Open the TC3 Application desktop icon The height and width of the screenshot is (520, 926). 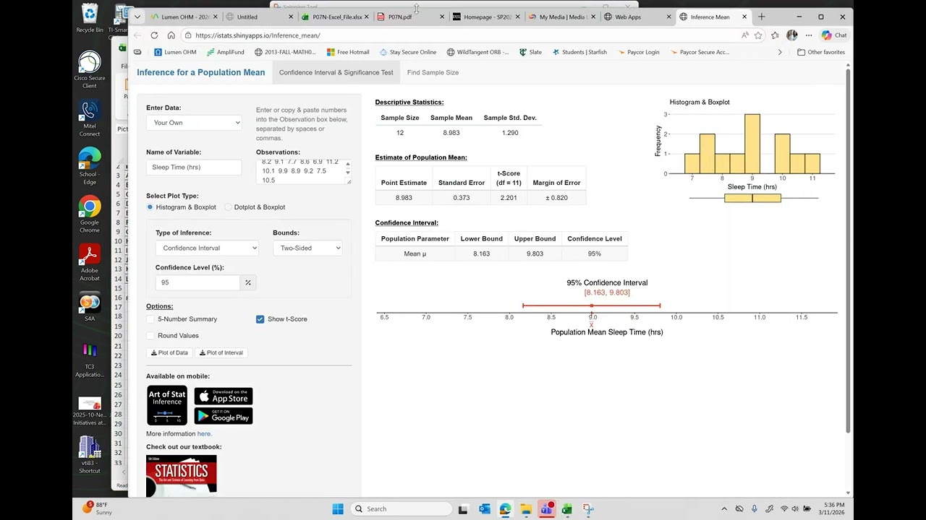(x=90, y=359)
